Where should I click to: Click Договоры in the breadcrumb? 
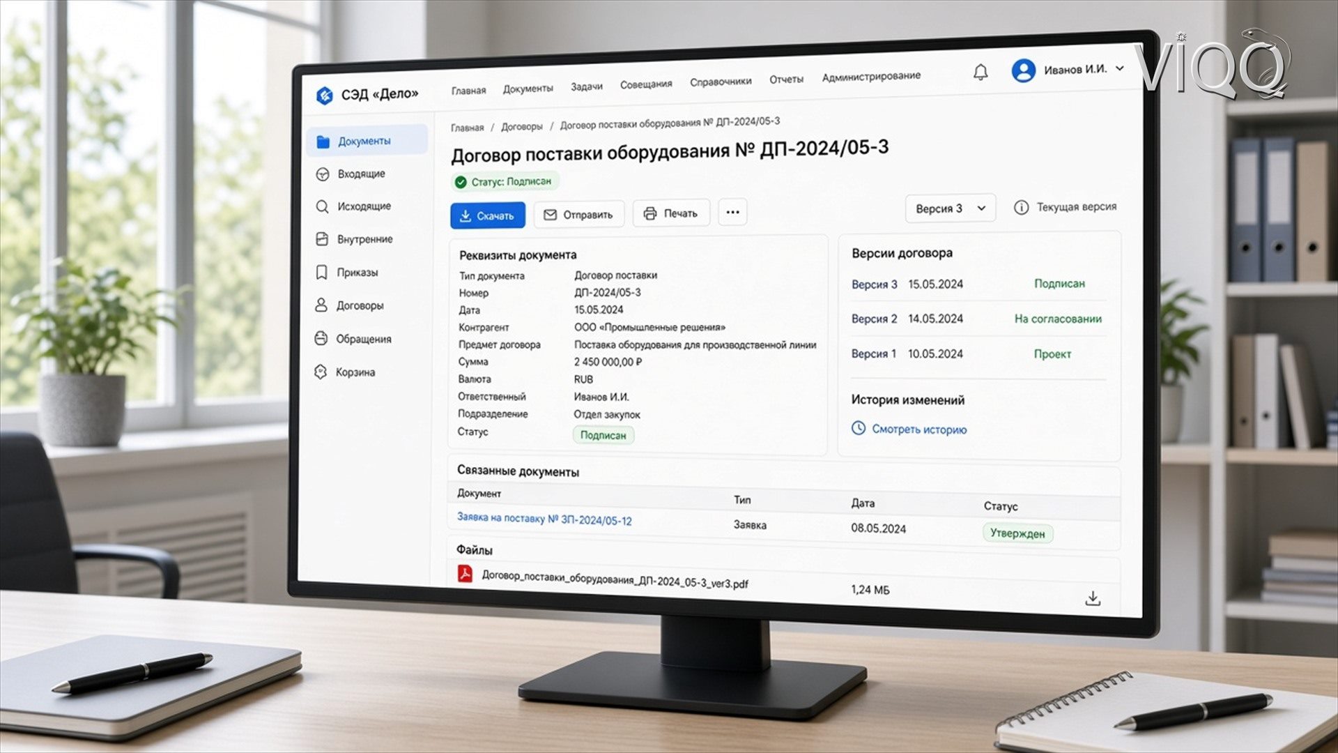[521, 127]
